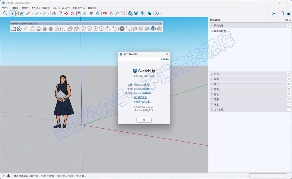Open the SketchUp 帮助中心 link
Screen dimensions: 292x179
point(144,89)
